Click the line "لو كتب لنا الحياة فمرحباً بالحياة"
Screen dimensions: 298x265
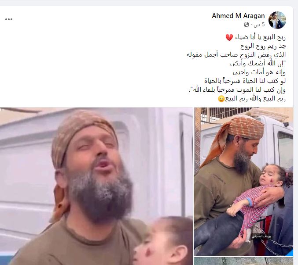tap(245, 81)
